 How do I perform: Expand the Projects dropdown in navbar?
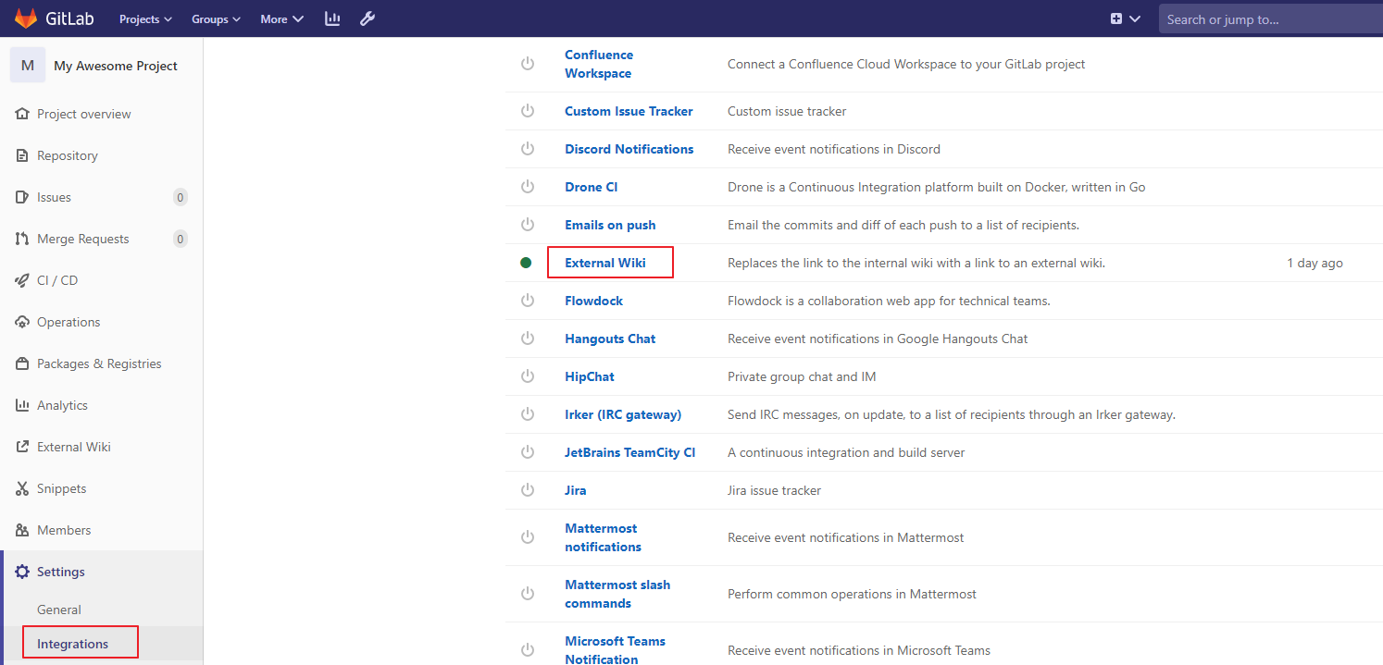(x=145, y=18)
